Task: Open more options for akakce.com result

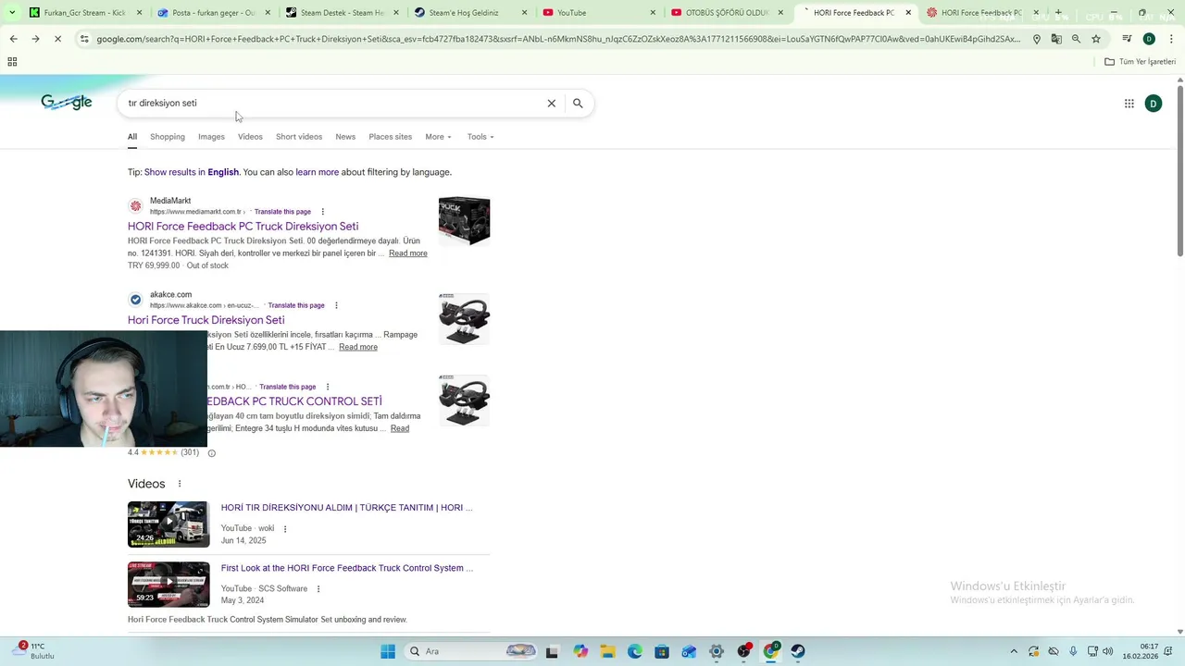Action: [336, 305]
